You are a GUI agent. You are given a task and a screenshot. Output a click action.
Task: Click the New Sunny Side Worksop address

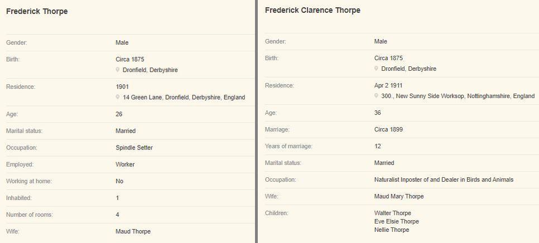[x=458, y=96]
